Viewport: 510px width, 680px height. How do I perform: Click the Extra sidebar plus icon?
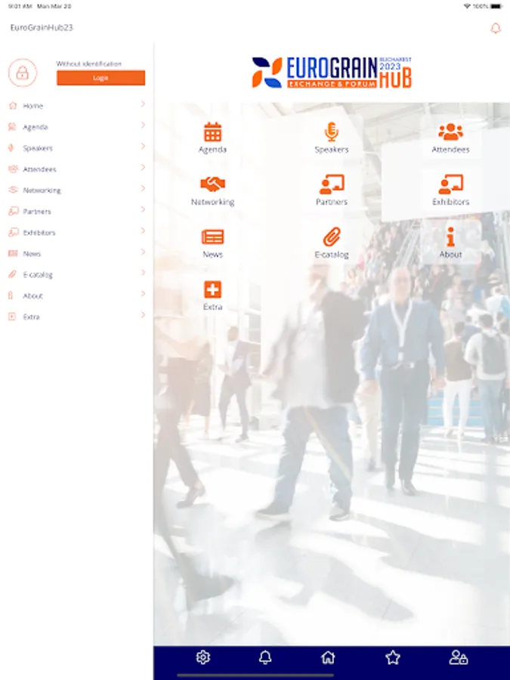pyautogui.click(x=12, y=317)
